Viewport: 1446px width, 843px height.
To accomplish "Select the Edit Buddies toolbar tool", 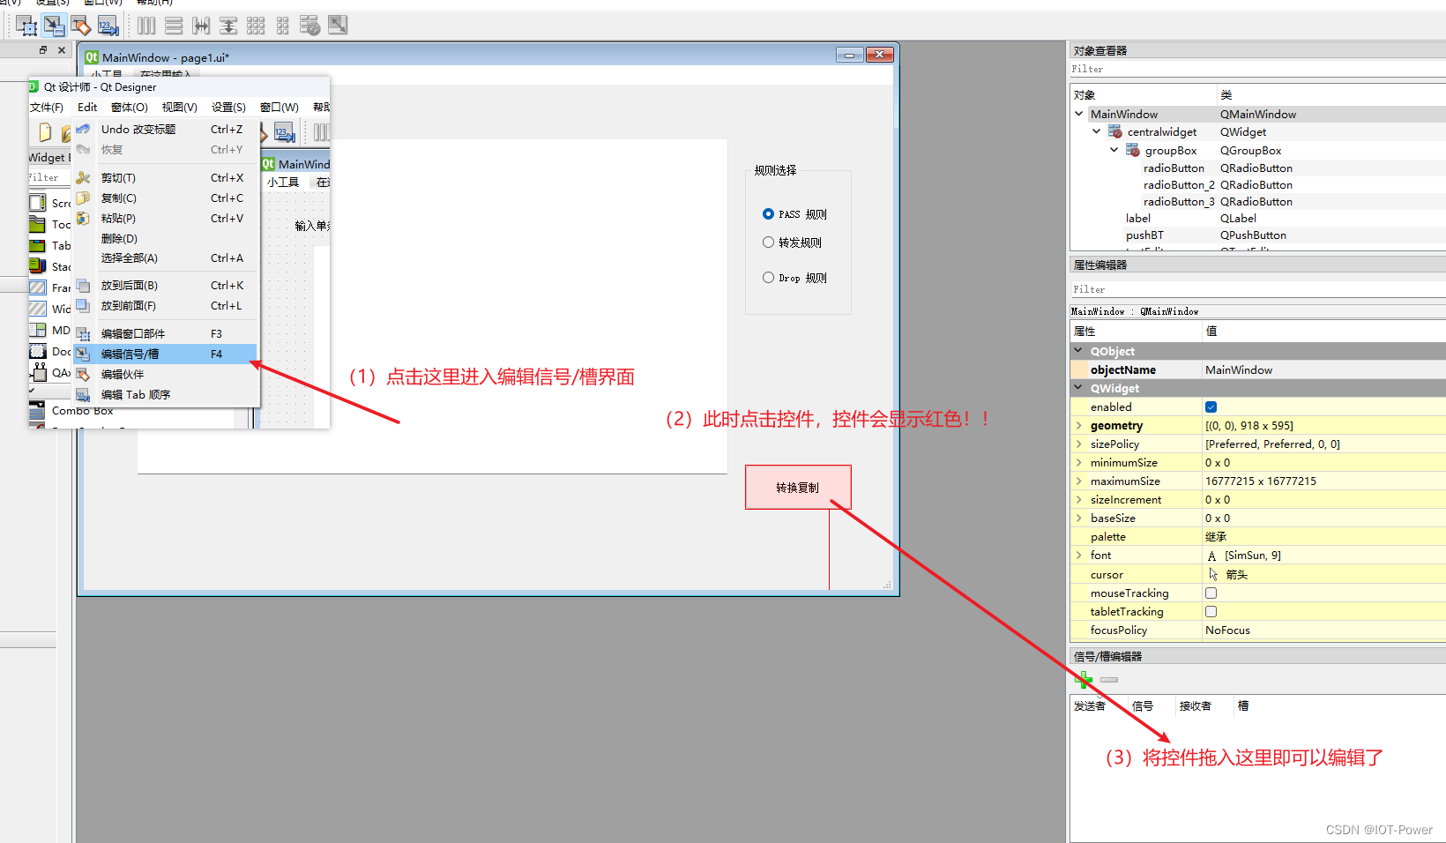I will click(80, 25).
